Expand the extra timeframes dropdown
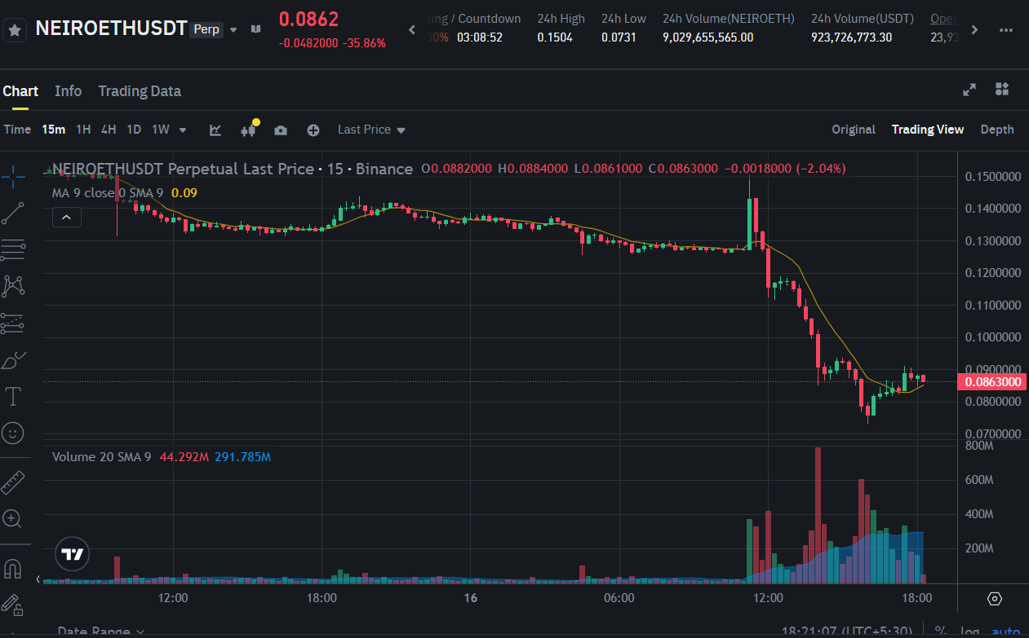Viewport: 1029px width, 638px height. [181, 129]
